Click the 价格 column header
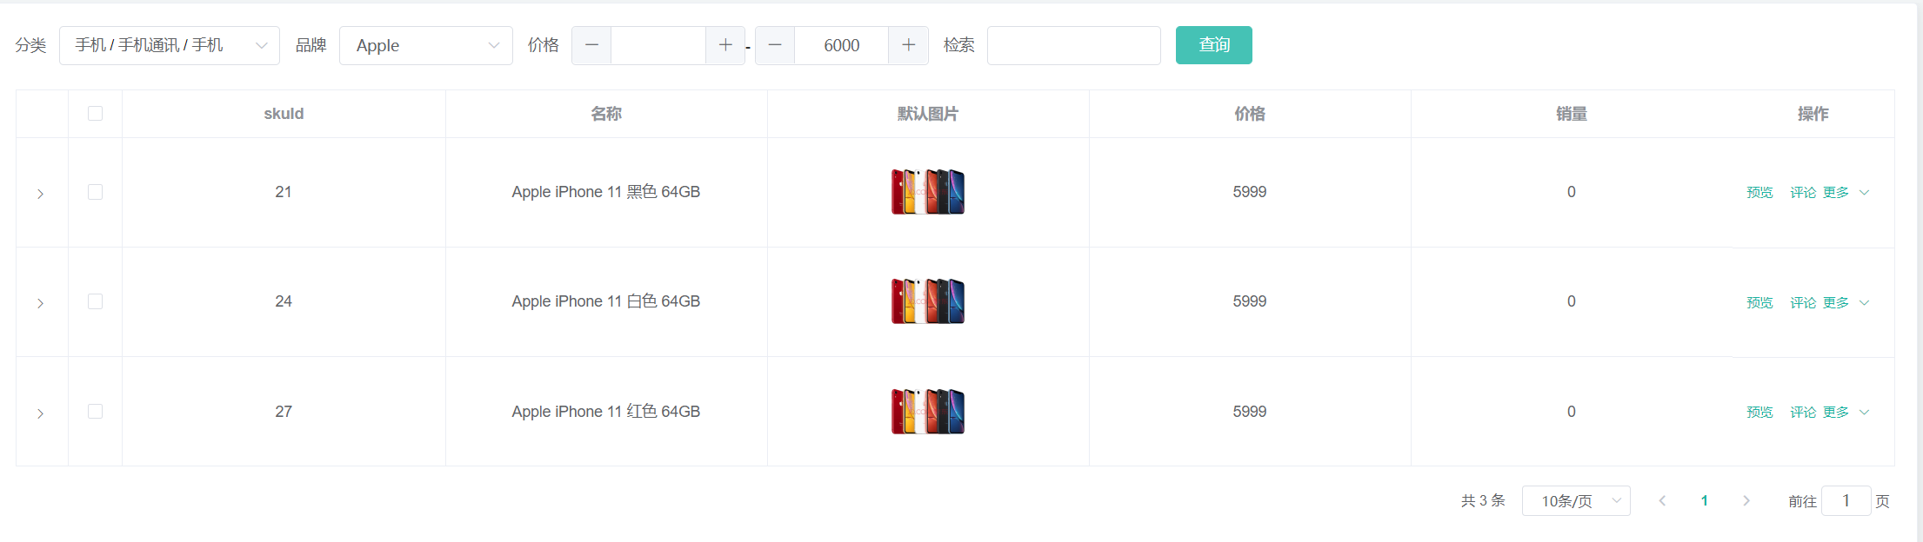This screenshot has height=542, width=1923. (1250, 114)
